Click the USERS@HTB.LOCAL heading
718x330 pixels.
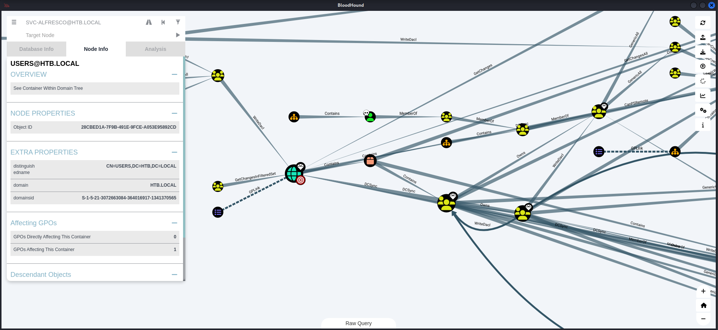(x=45, y=64)
